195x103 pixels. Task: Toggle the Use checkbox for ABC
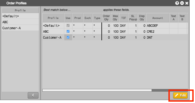tap(68, 31)
